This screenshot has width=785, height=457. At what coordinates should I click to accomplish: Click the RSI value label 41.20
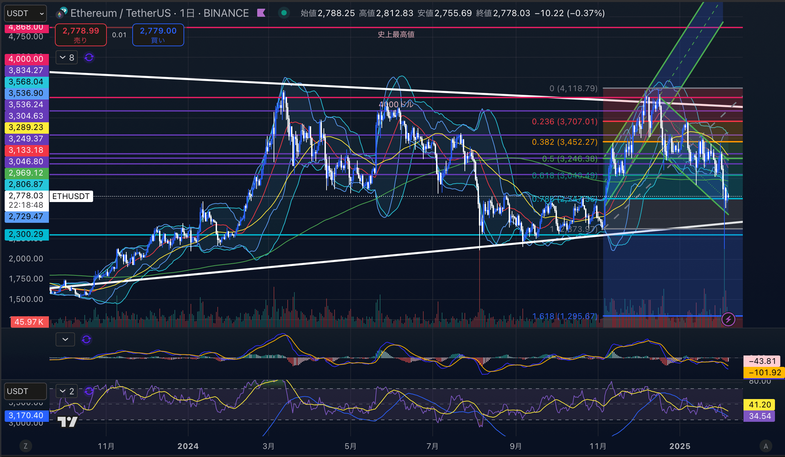(x=760, y=405)
